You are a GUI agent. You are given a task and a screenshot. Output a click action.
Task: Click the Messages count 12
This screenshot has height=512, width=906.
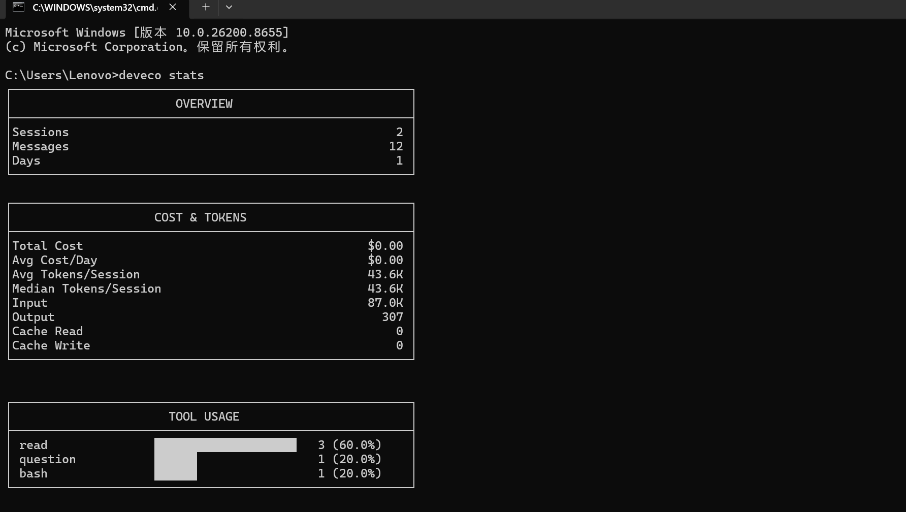coord(396,146)
